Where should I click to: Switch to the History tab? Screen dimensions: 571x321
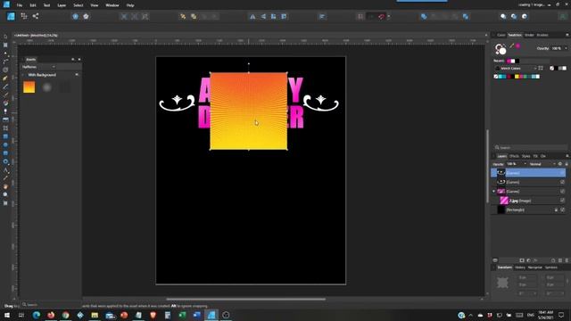click(520, 267)
